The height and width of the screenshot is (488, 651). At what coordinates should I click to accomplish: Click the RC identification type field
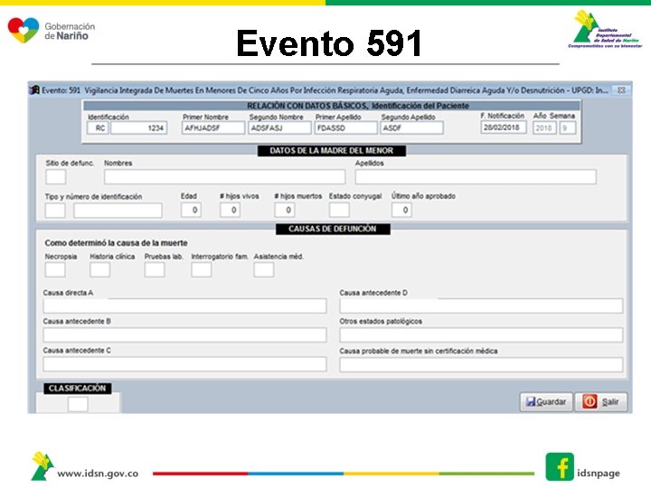(x=98, y=127)
